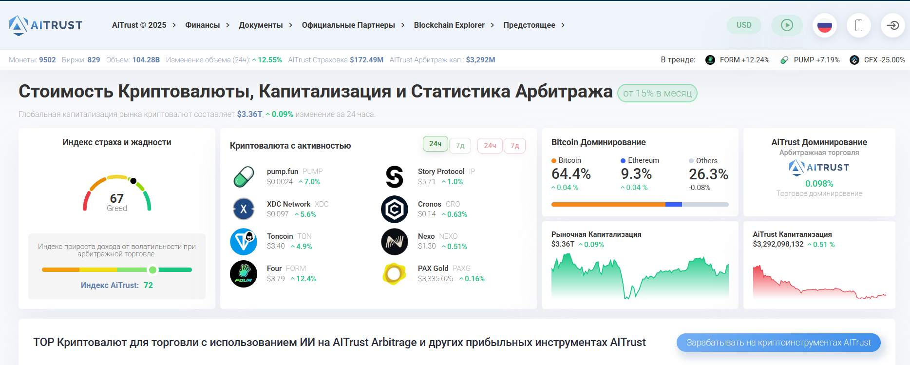Click Монеты: 9502 stat
910x365 pixels.
[x=32, y=60]
